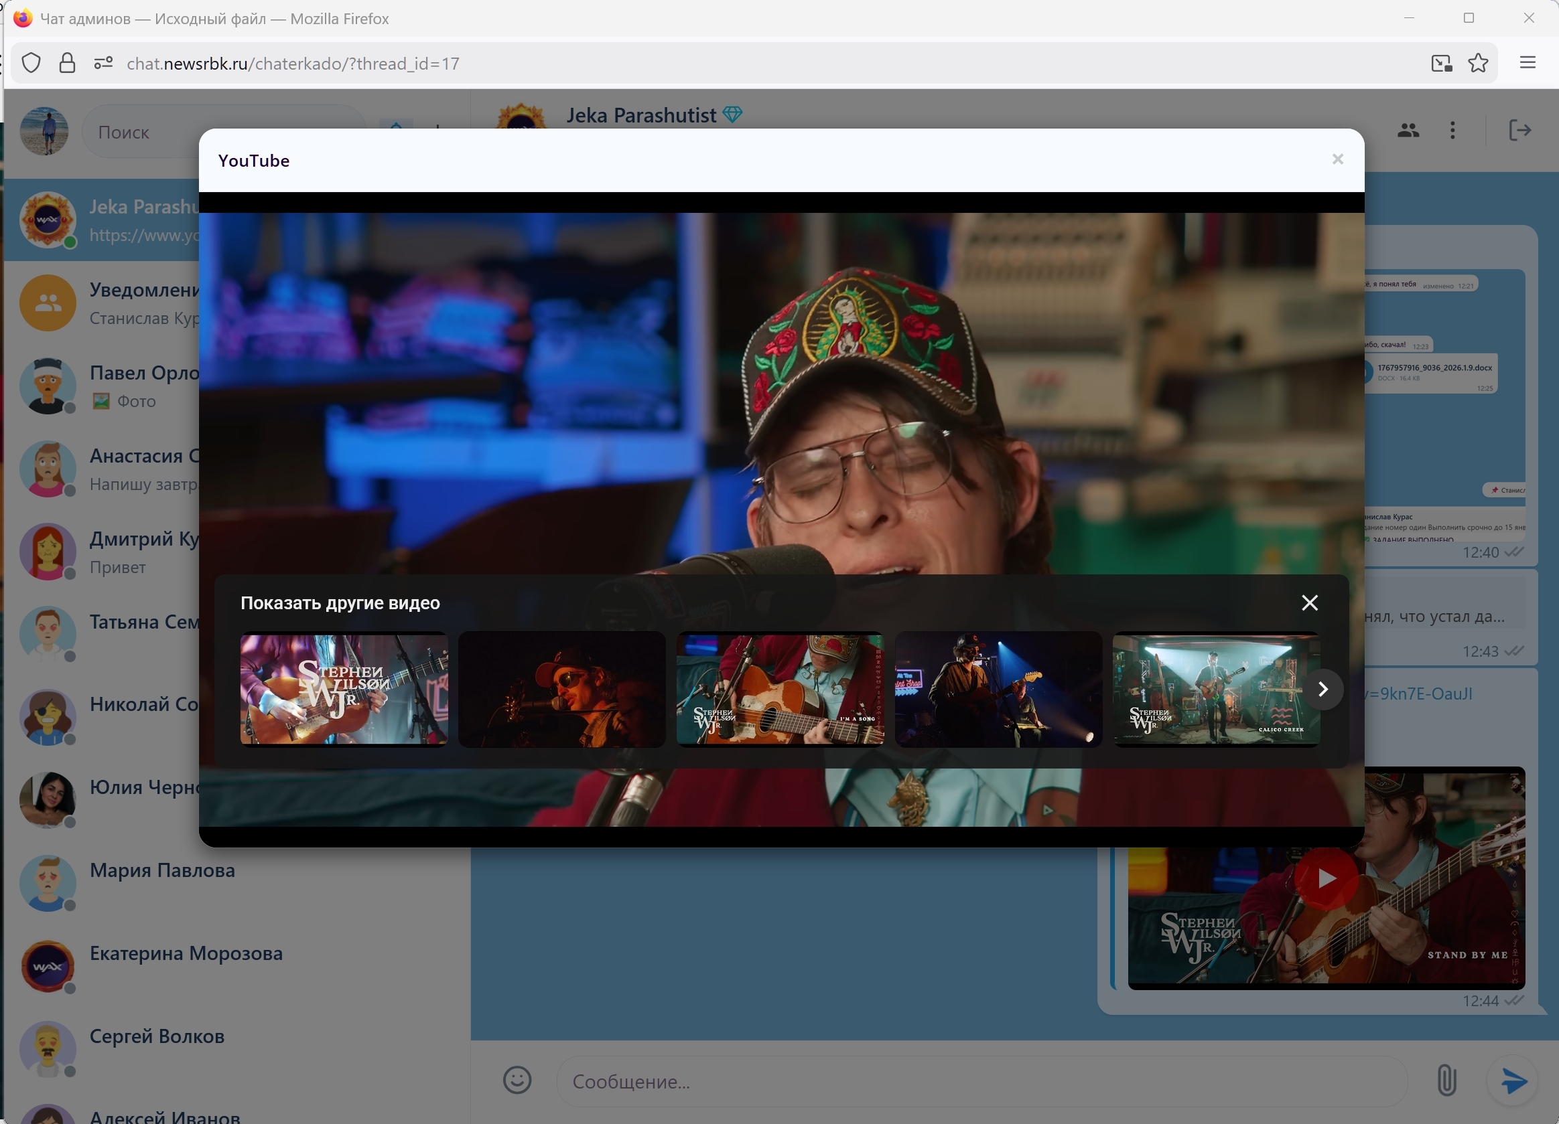This screenshot has height=1124, width=1559.
Task: Click the Firefox logo in the title bar
Action: coord(23,18)
